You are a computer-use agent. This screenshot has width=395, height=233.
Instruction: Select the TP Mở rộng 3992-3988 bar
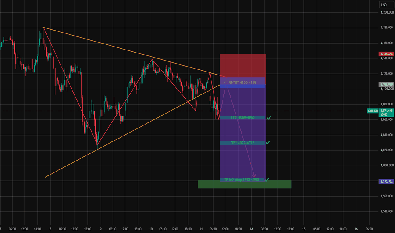(242, 180)
